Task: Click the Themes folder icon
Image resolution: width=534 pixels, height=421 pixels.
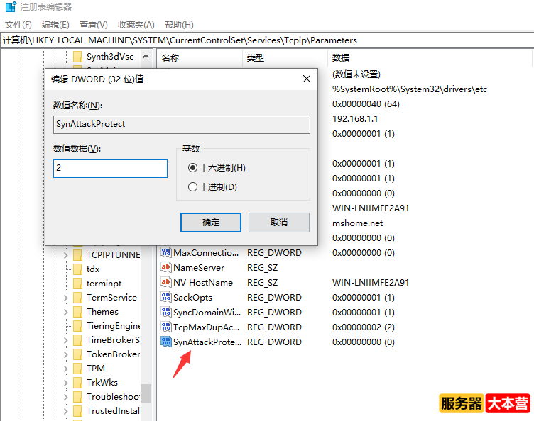Action: point(77,312)
